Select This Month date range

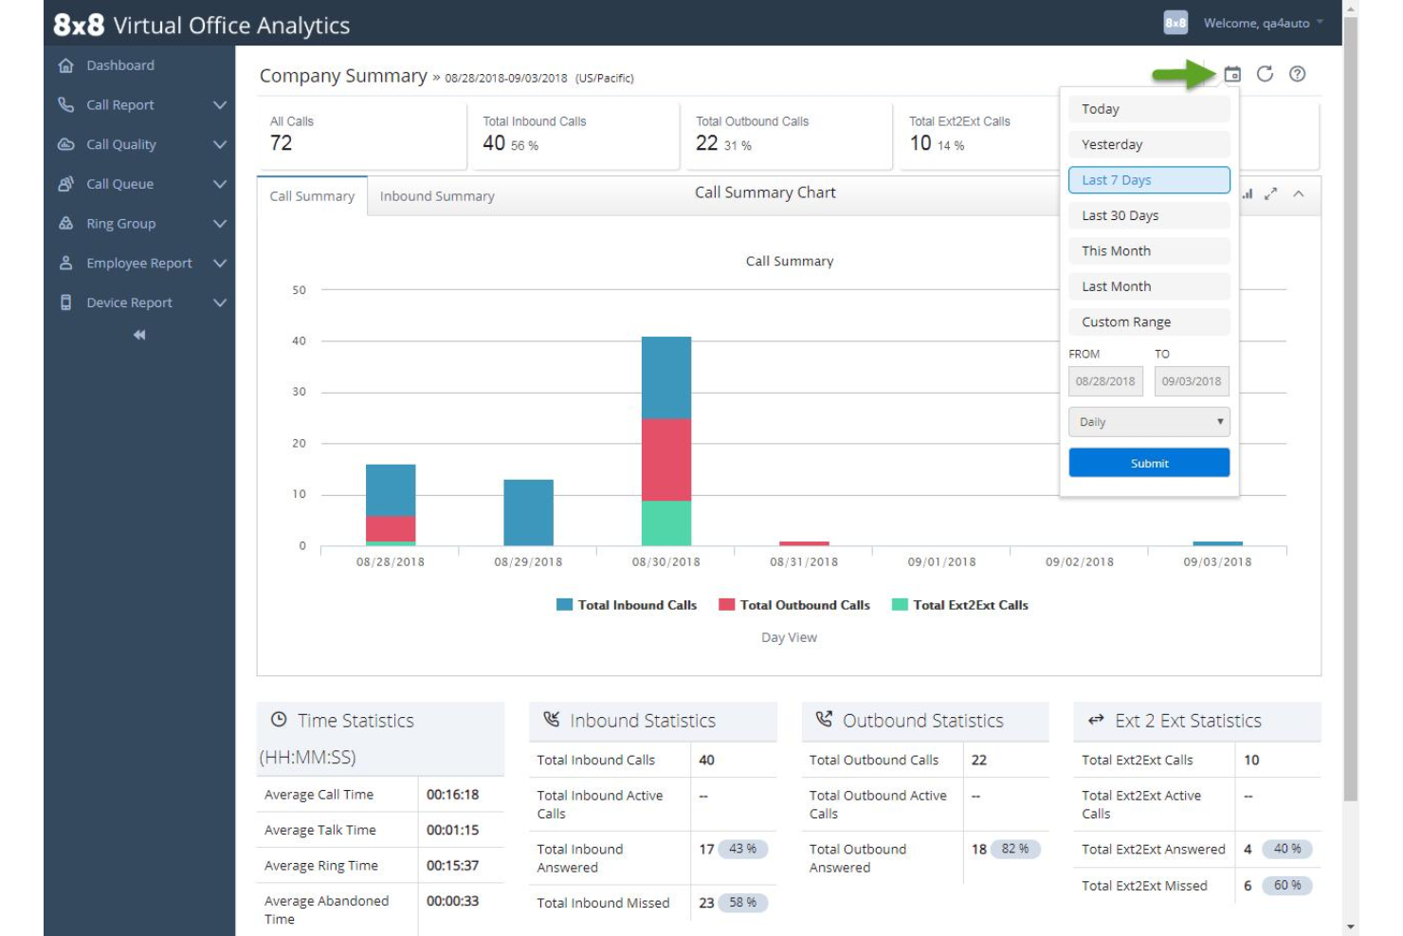[1149, 251]
